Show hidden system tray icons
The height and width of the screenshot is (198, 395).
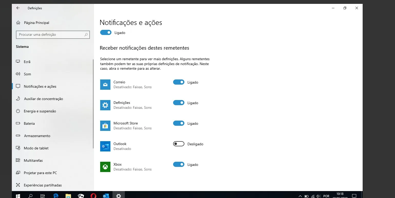[300, 196]
